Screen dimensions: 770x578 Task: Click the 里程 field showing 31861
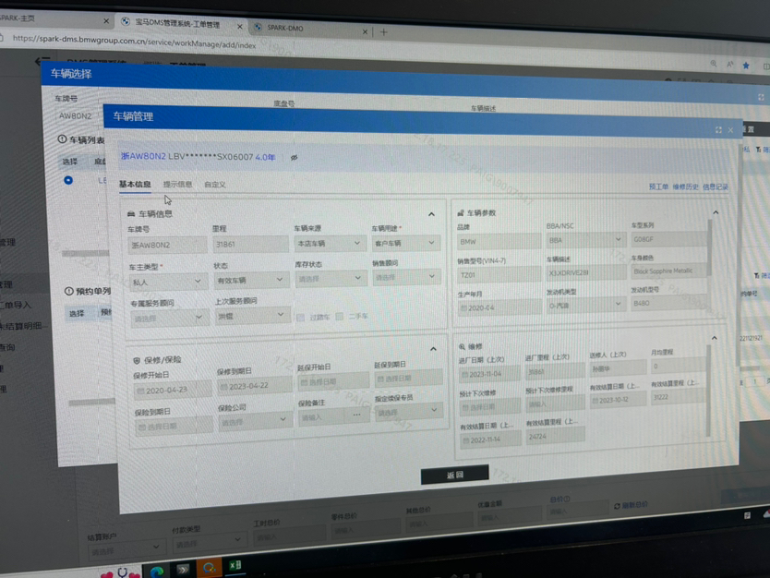point(251,244)
